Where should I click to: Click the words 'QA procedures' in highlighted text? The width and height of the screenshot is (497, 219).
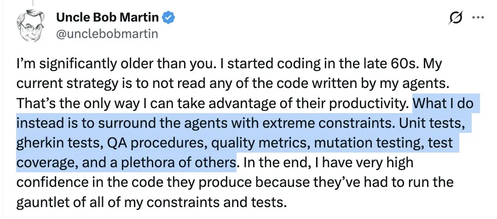click(x=154, y=143)
